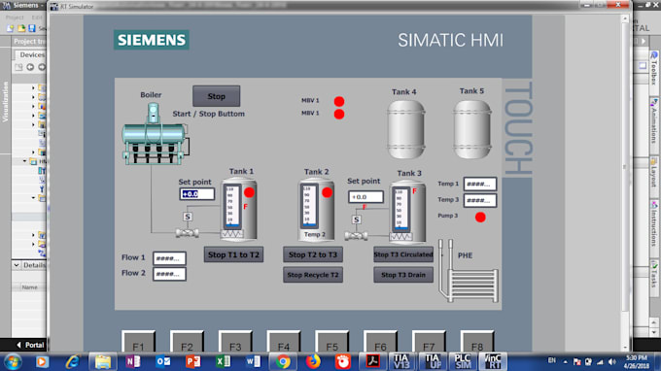
Task: Open Excel from the taskbar
Action: click(x=223, y=361)
